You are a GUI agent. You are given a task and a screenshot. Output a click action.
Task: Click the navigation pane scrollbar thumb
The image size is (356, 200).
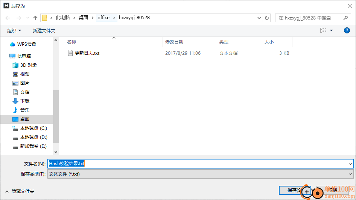[x=56, y=116]
